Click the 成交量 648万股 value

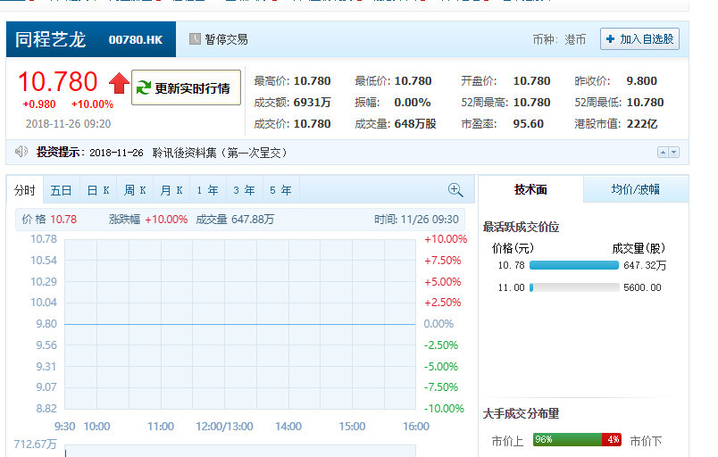pyautogui.click(x=415, y=123)
